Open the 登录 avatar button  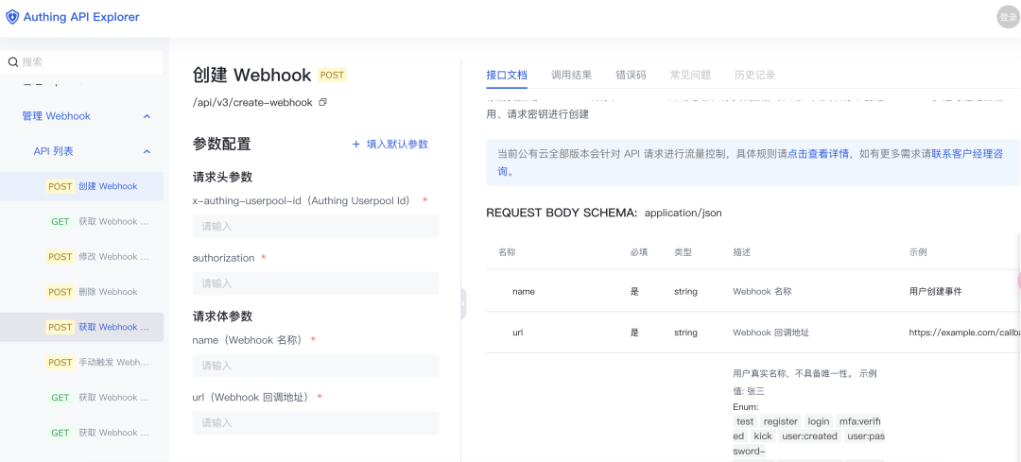1008,17
